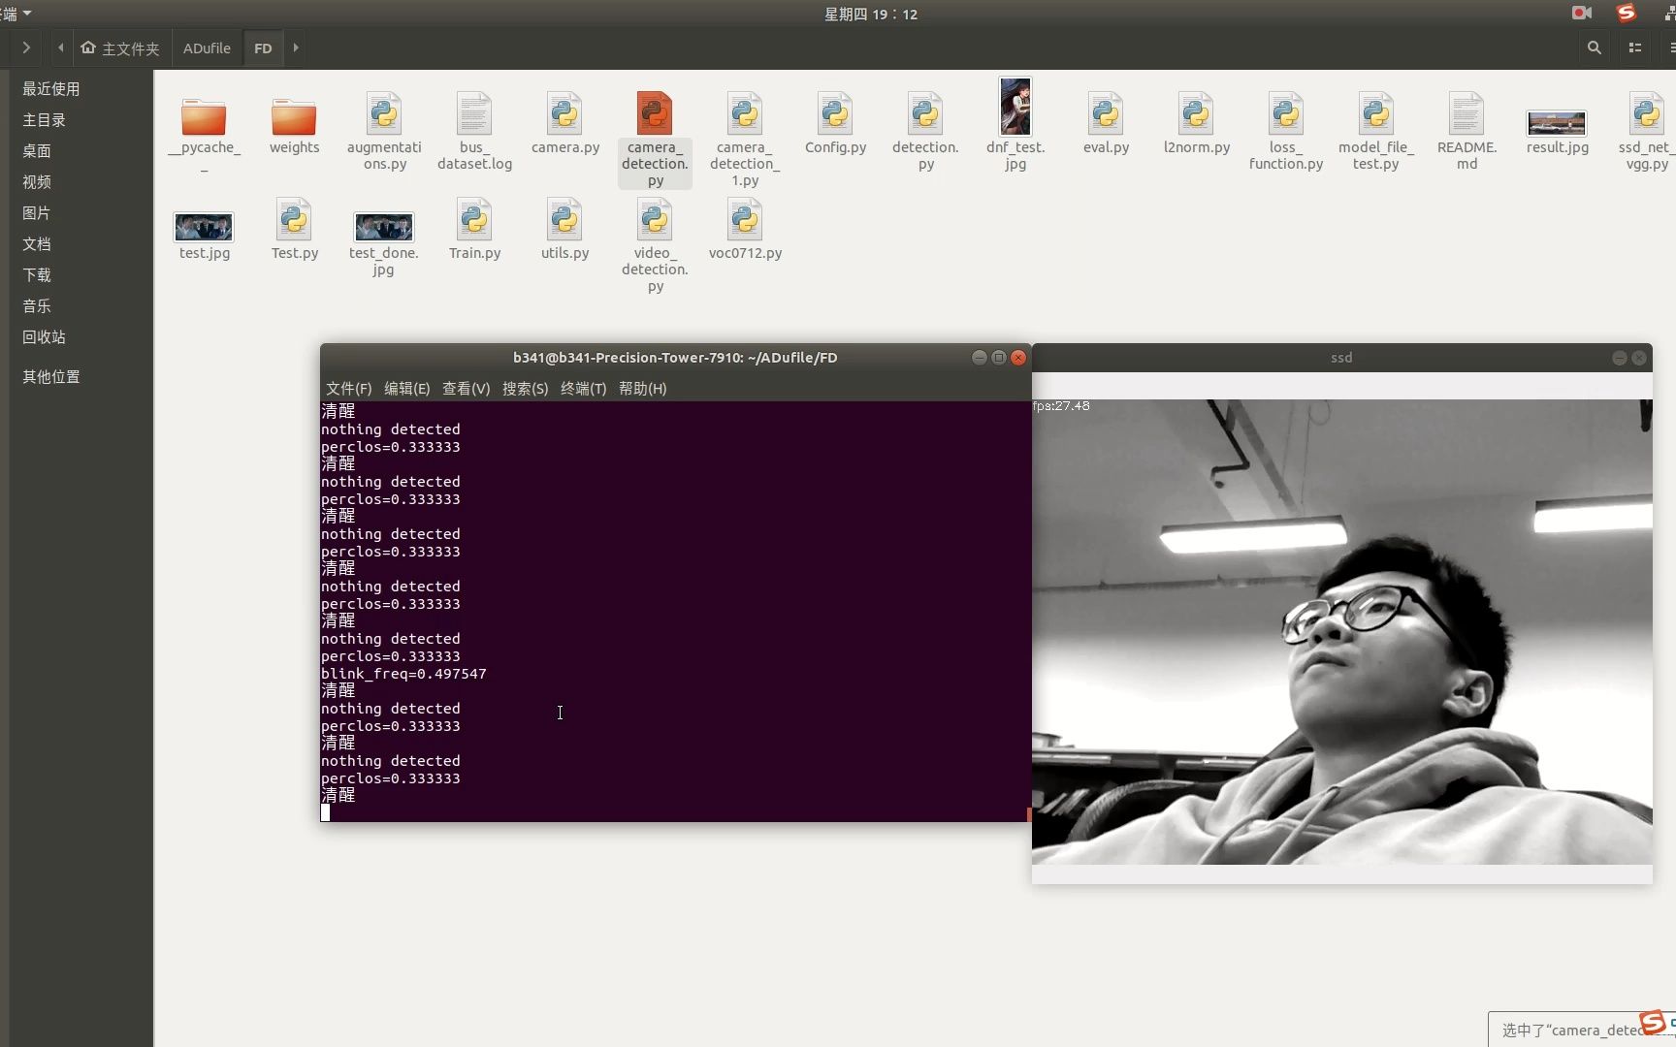Select the utils.py file icon
Viewport: 1676px width, 1047px height.
(x=564, y=220)
